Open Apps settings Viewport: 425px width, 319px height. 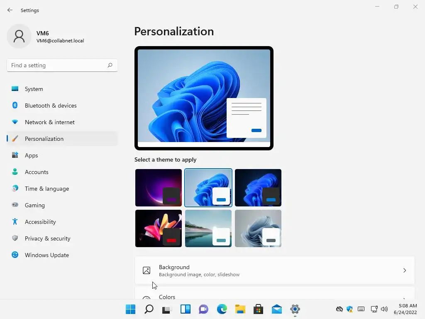click(62, 155)
